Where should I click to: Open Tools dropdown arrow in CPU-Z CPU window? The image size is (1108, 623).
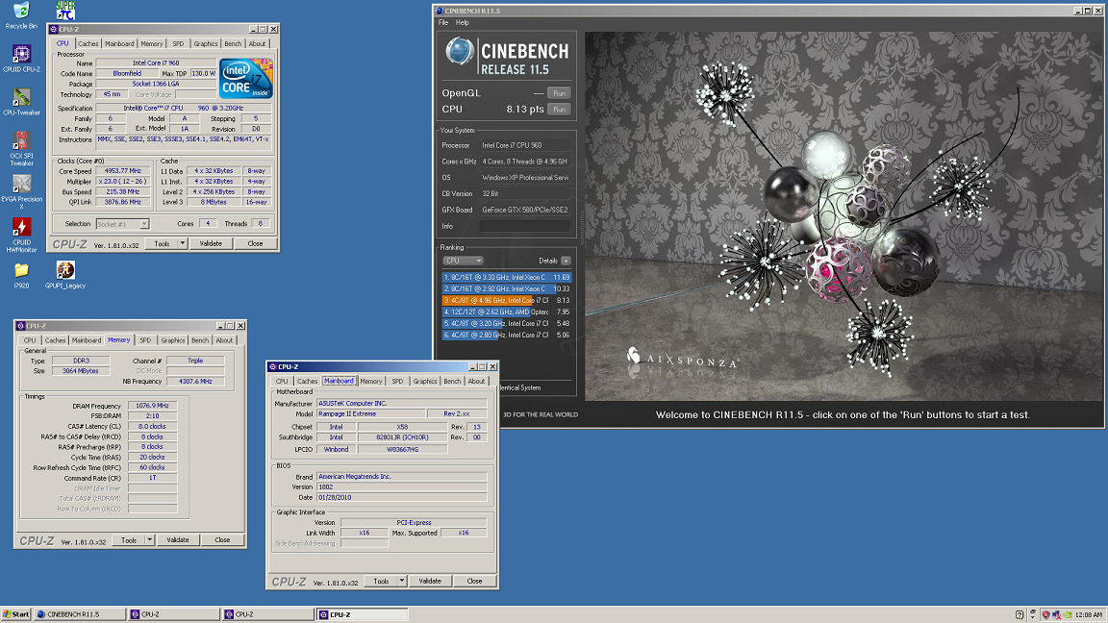(182, 243)
